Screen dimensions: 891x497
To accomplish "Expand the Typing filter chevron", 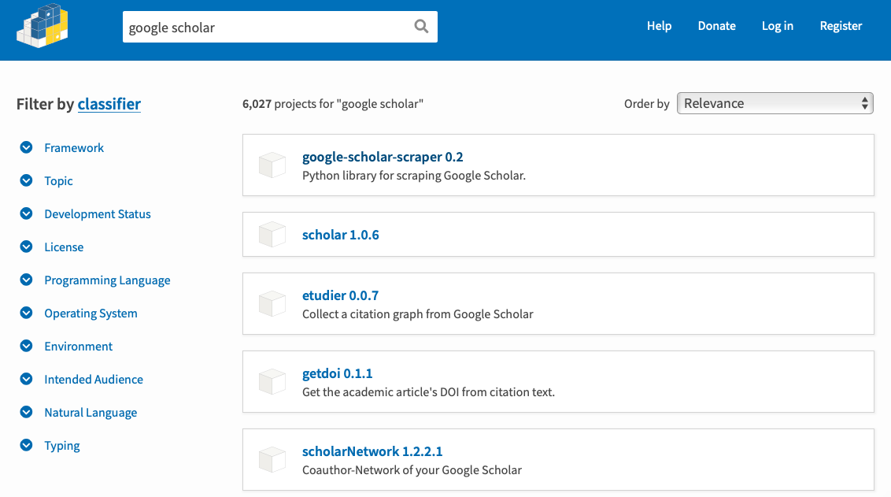I will [x=26, y=445].
